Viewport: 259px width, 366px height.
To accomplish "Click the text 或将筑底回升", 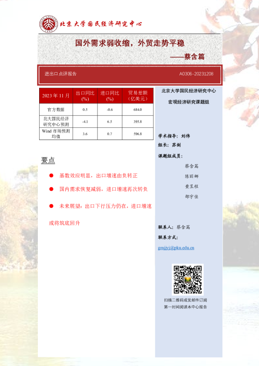I will coord(64,223).
